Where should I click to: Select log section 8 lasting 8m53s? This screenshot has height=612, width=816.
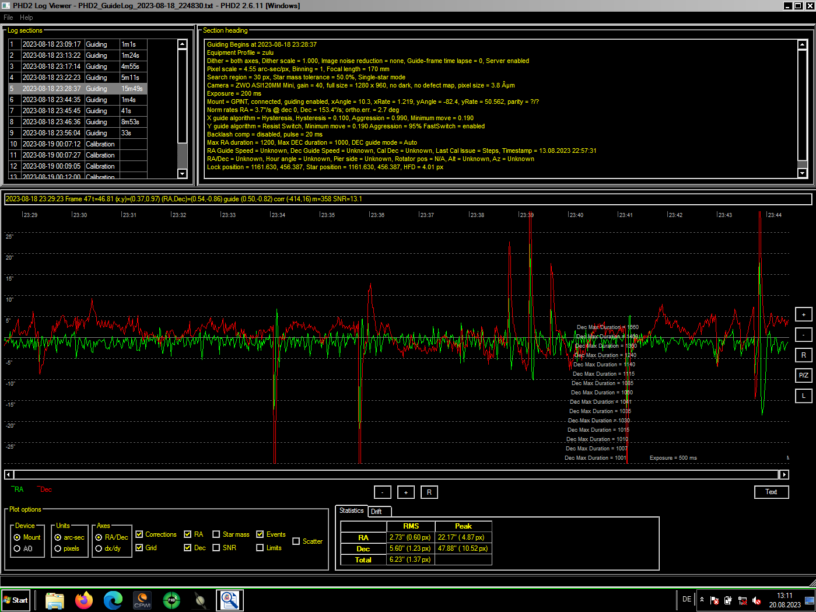click(77, 122)
